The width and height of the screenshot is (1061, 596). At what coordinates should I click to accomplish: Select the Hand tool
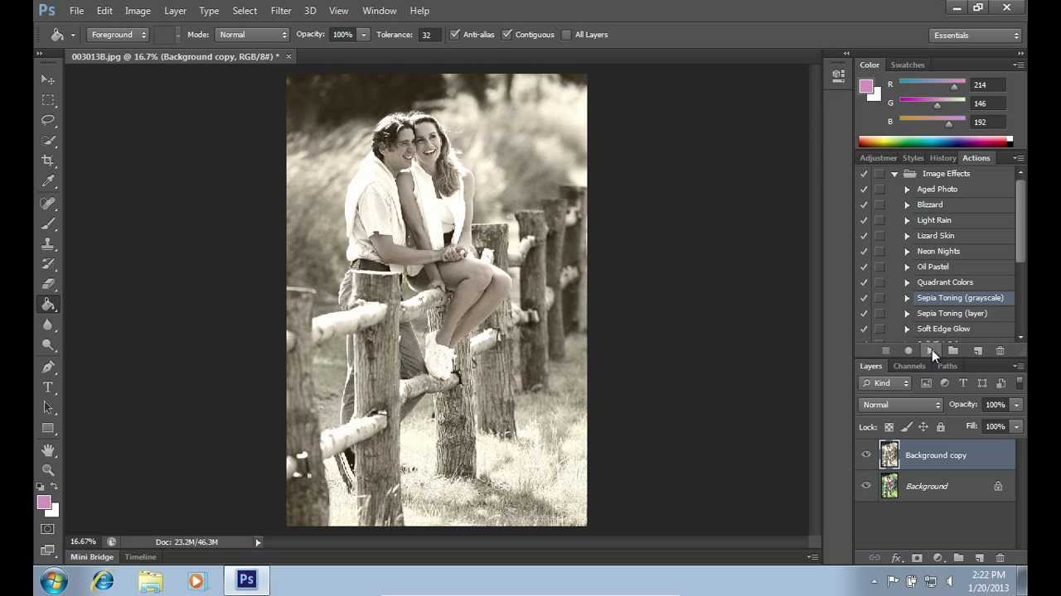coord(48,449)
